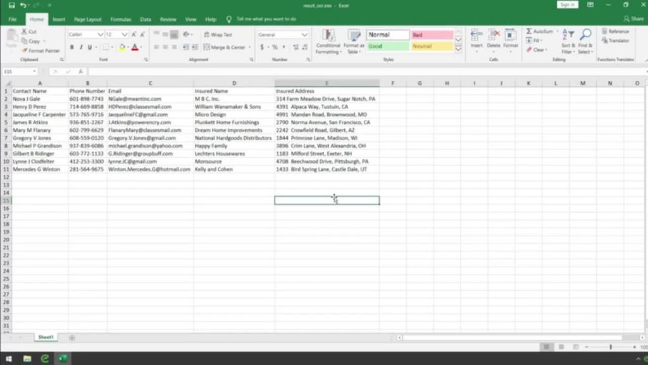Apply the Bad cell style
This screenshot has height=365, width=648.
(x=432, y=35)
